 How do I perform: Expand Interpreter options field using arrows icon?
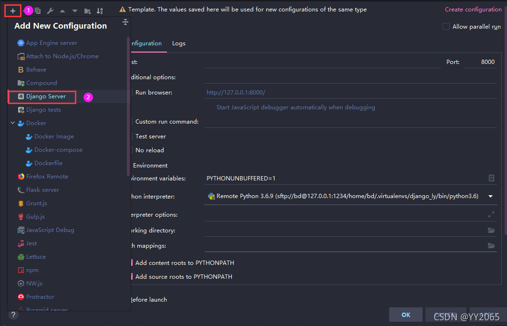(x=491, y=214)
